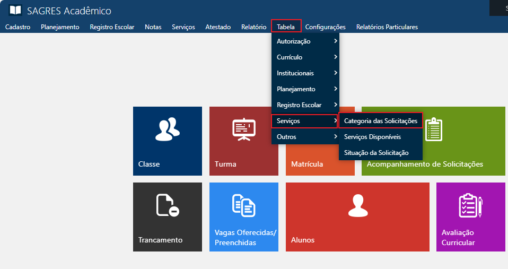Open the Classe tile with people icon
The image size is (508, 269).
click(167, 129)
